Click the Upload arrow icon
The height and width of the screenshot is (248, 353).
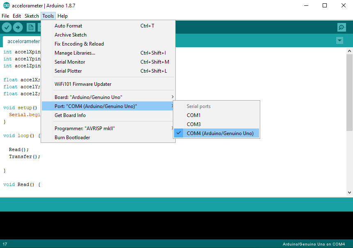click(18, 27)
